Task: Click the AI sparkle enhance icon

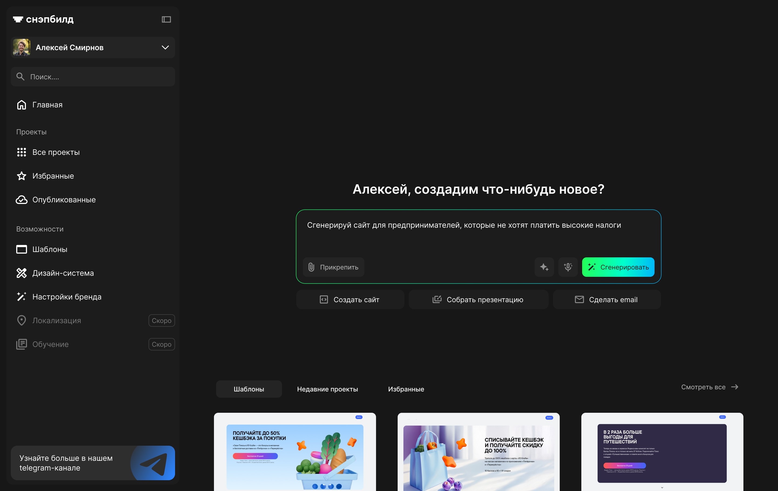Action: pyautogui.click(x=544, y=267)
